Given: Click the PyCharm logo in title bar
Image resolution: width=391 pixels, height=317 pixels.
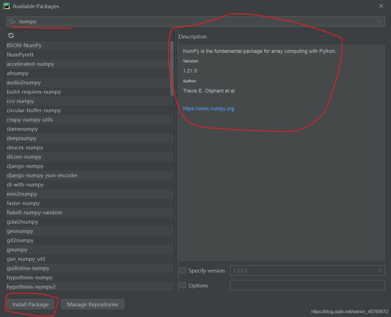Looking at the screenshot, I should (6, 6).
